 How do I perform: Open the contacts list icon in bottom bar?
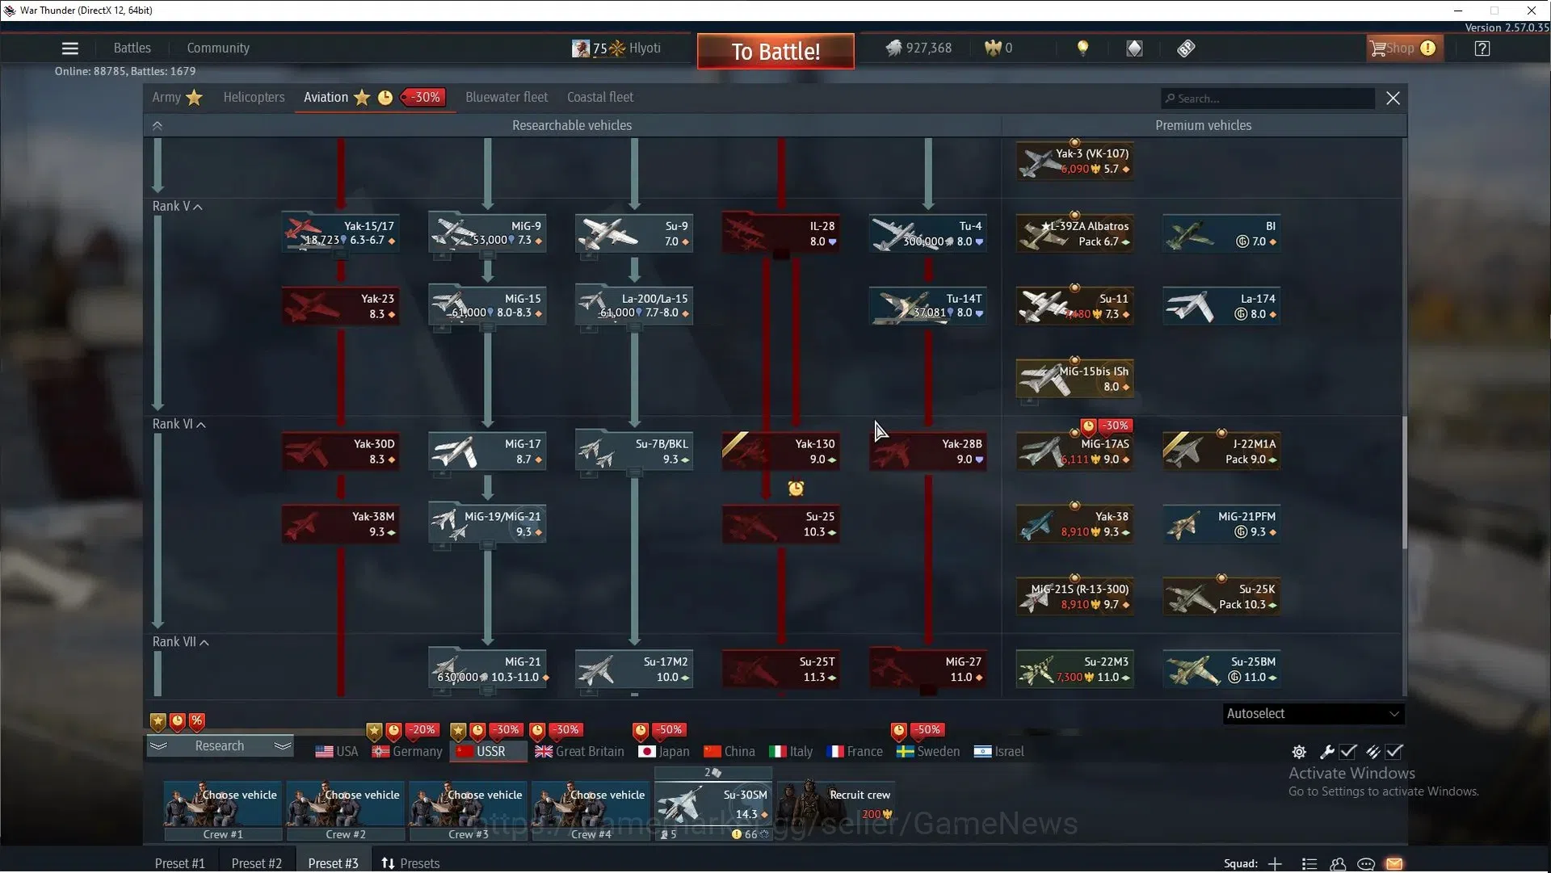coord(1309,864)
